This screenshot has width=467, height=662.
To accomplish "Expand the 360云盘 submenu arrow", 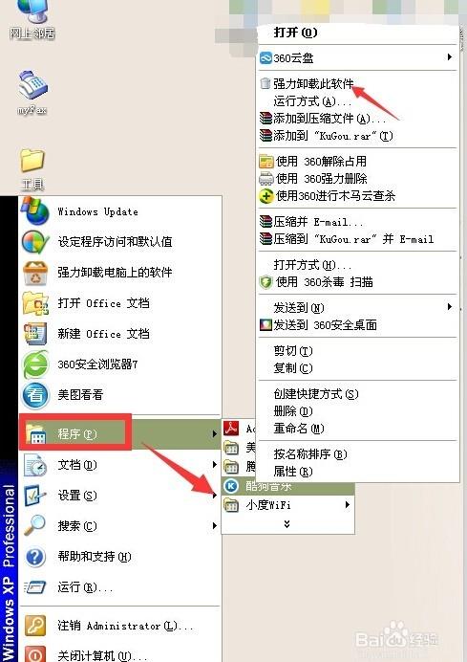I will pyautogui.click(x=450, y=57).
